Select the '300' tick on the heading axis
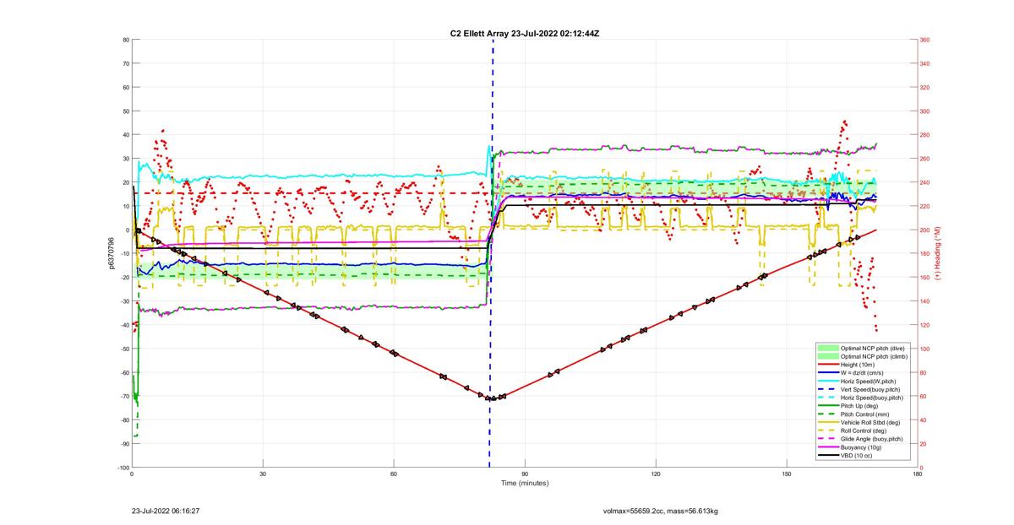This screenshot has height=525, width=1014. (x=924, y=111)
